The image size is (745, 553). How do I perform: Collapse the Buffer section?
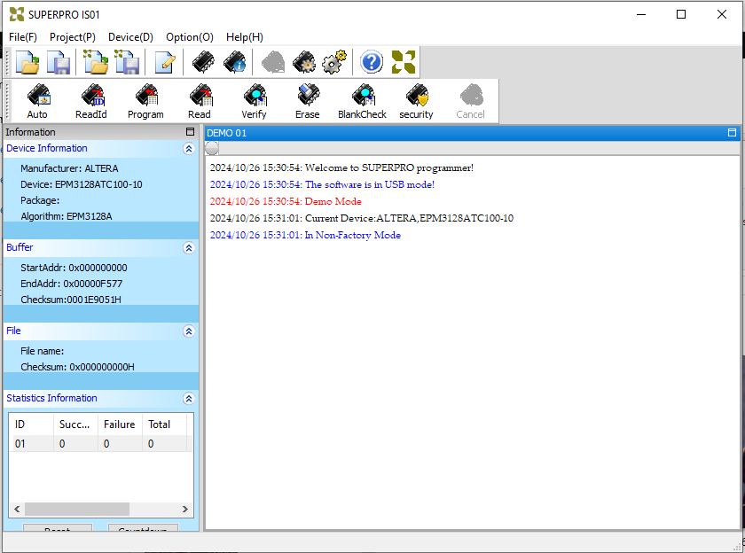pos(189,248)
